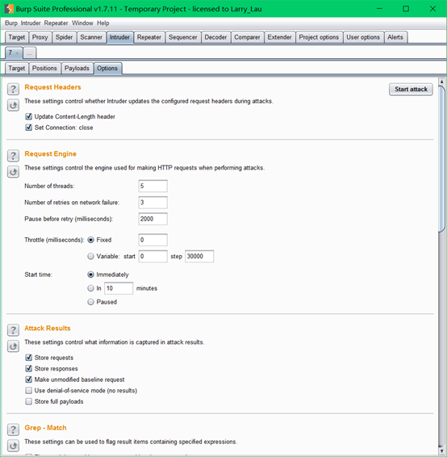Close Intruder attack tab 7
This screenshot has height=457, width=447.
click(17, 53)
